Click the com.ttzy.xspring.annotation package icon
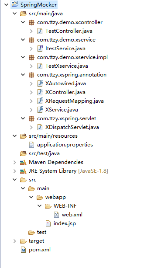 [31, 75]
